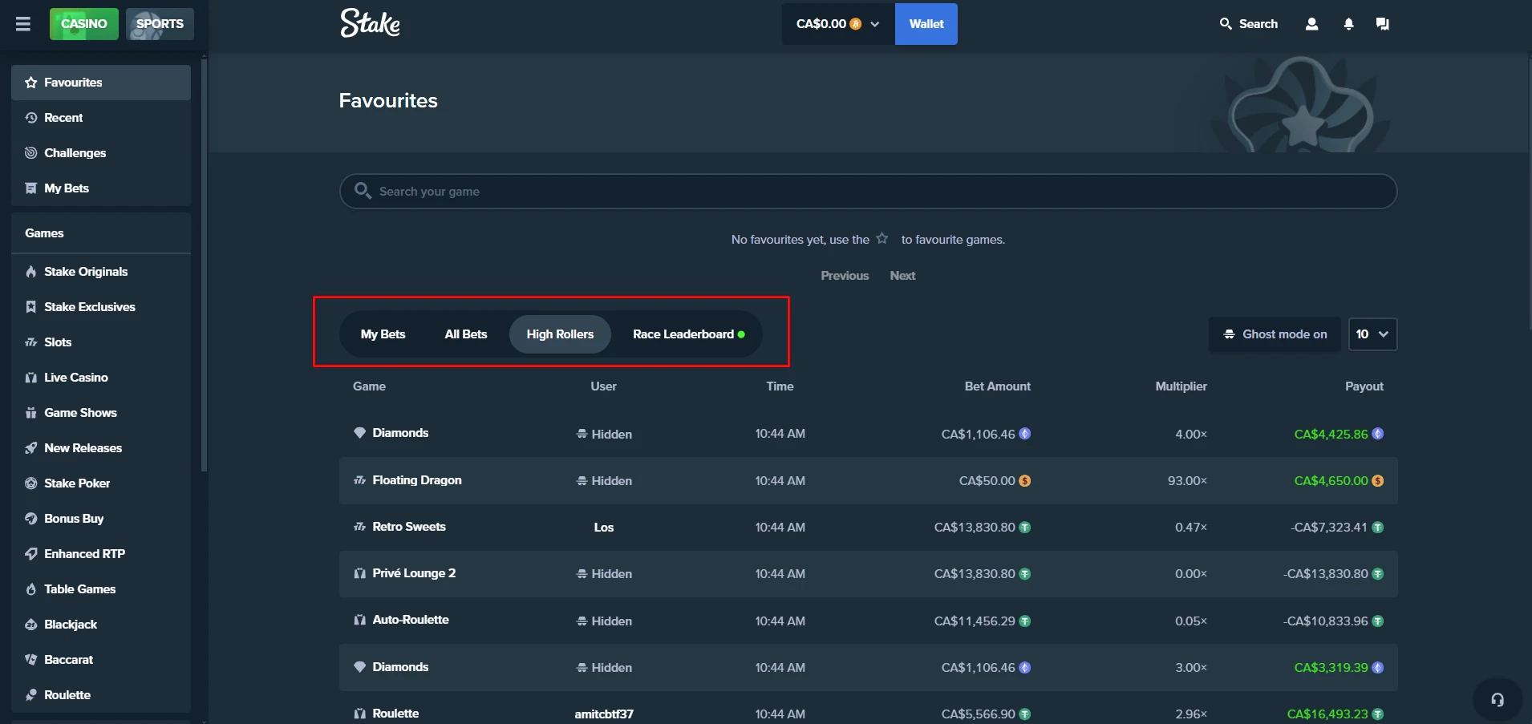Click the Live Casino cards icon
The width and height of the screenshot is (1532, 724).
[31, 378]
